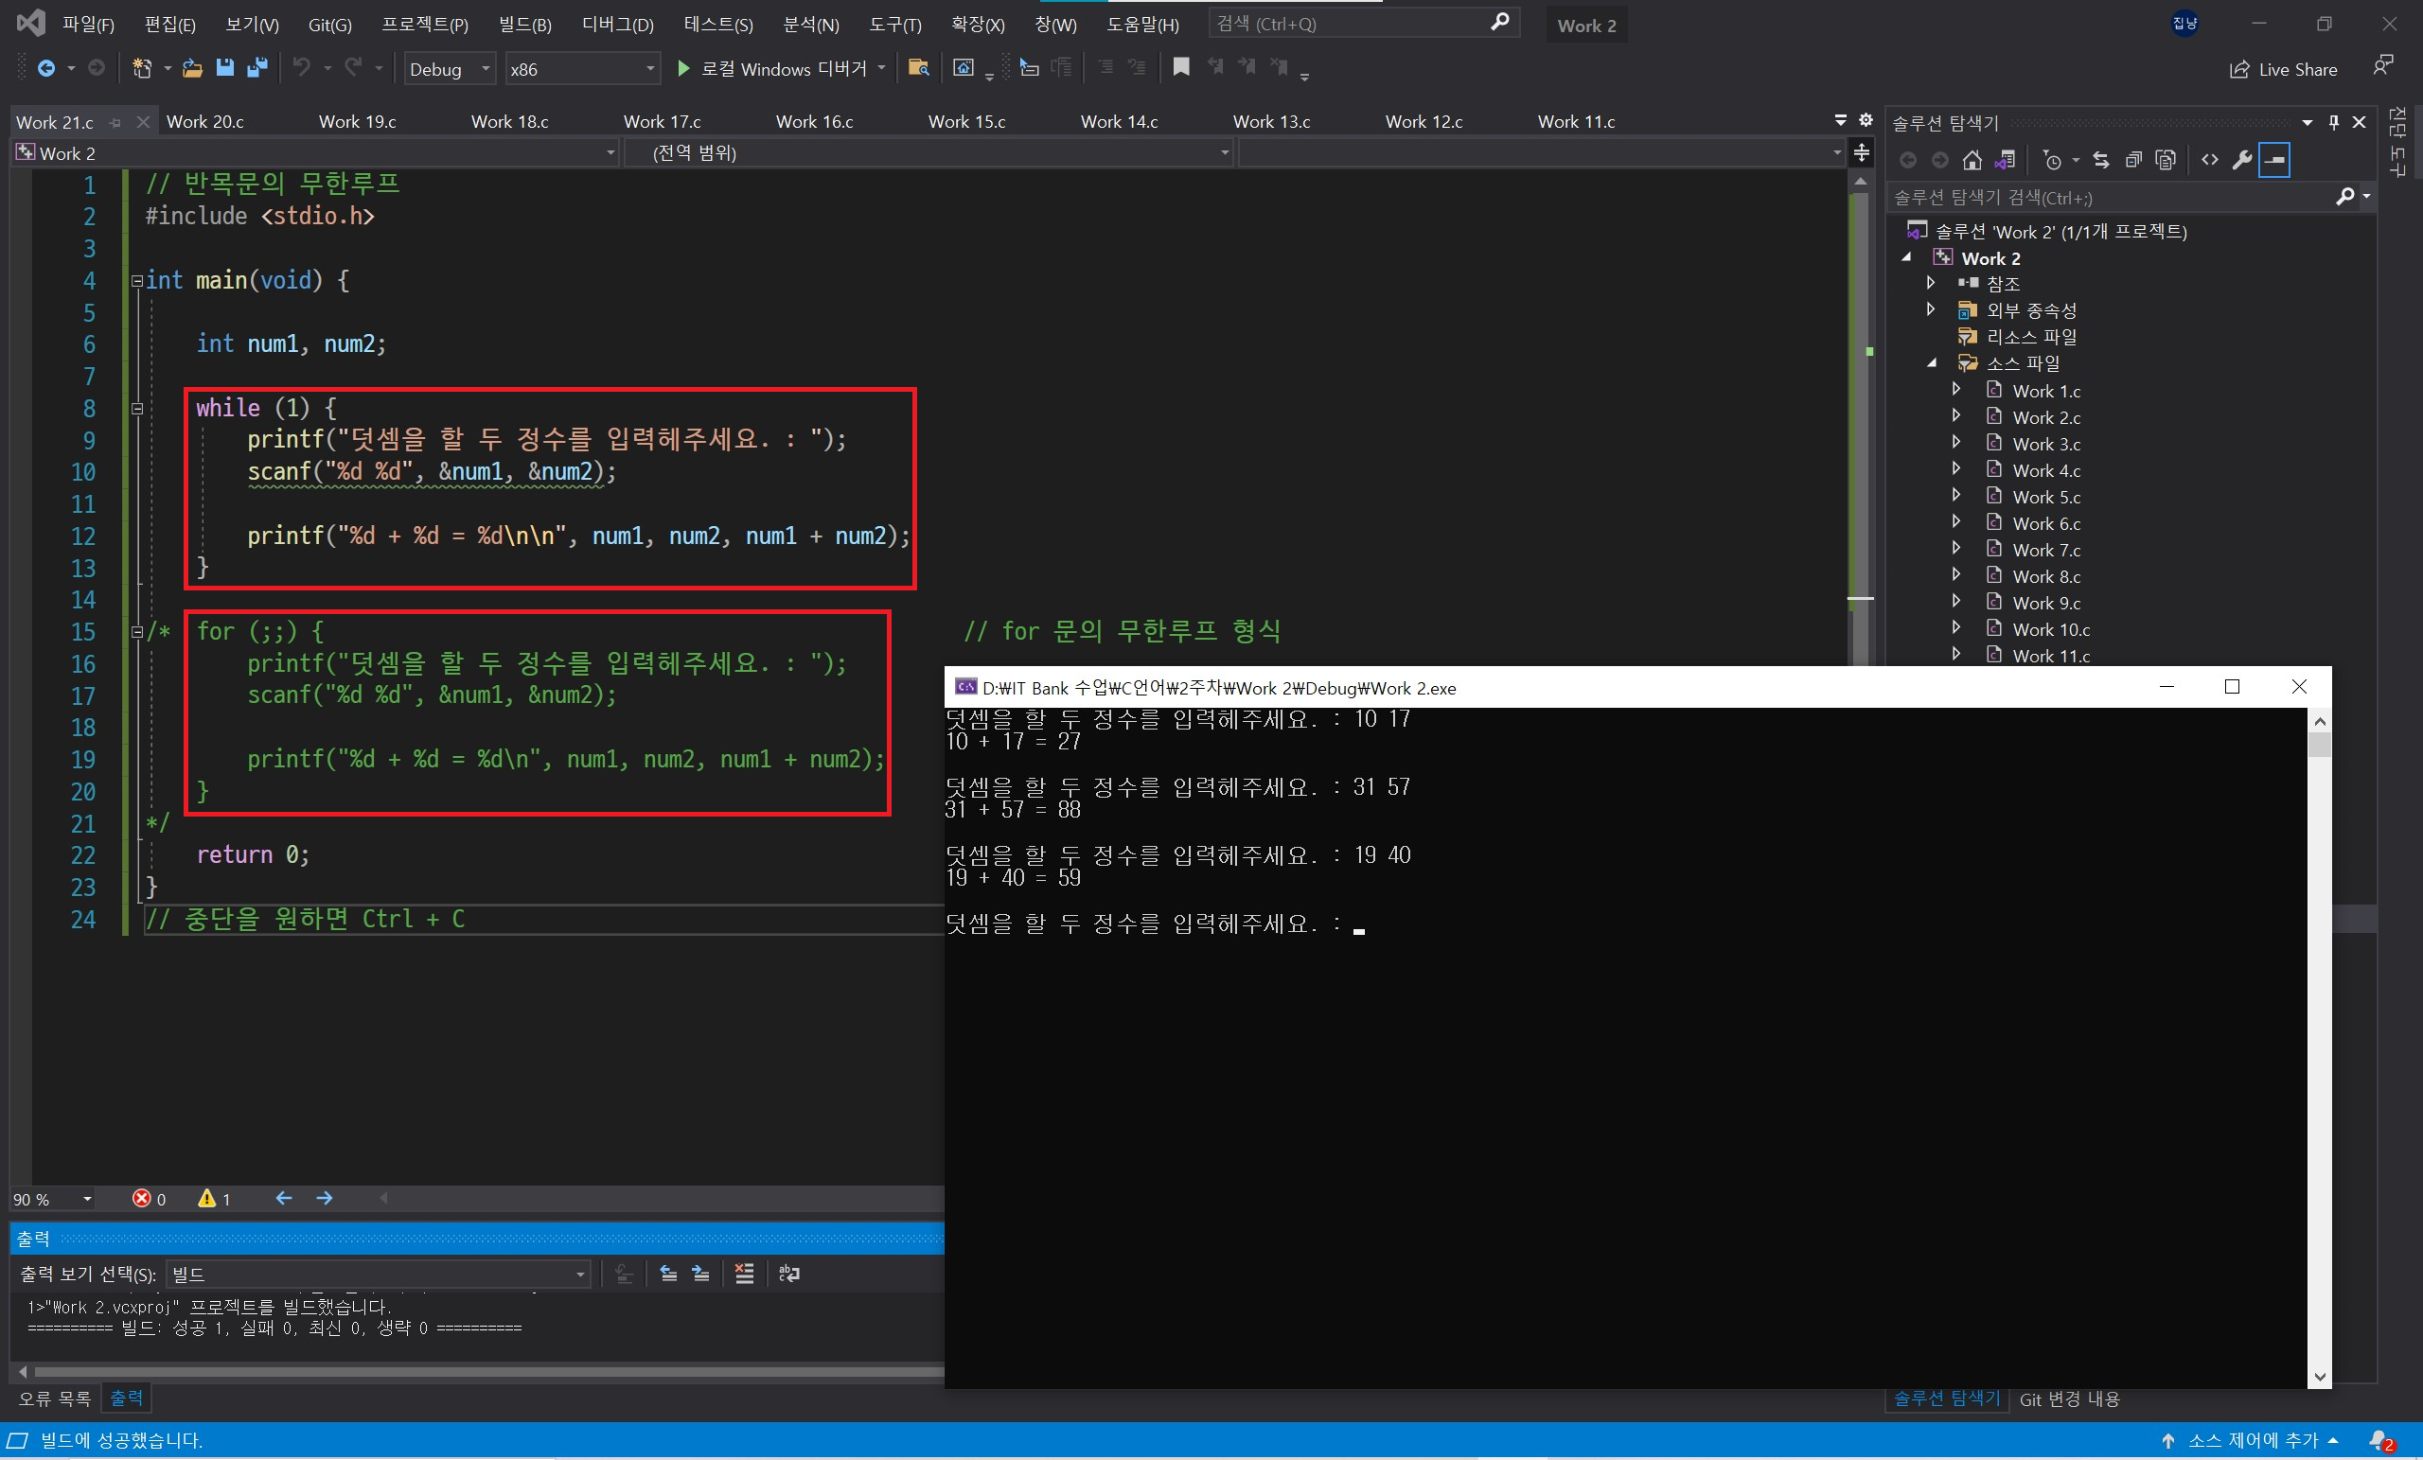Toggle pin on Solution Explorer panel
Viewport: 2423px width, 1460px height.
2333,122
